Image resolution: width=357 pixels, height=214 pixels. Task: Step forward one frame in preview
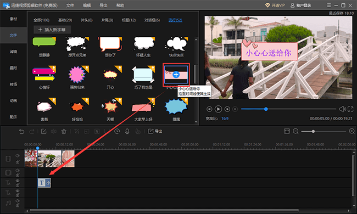pyautogui.click(x=227, y=109)
